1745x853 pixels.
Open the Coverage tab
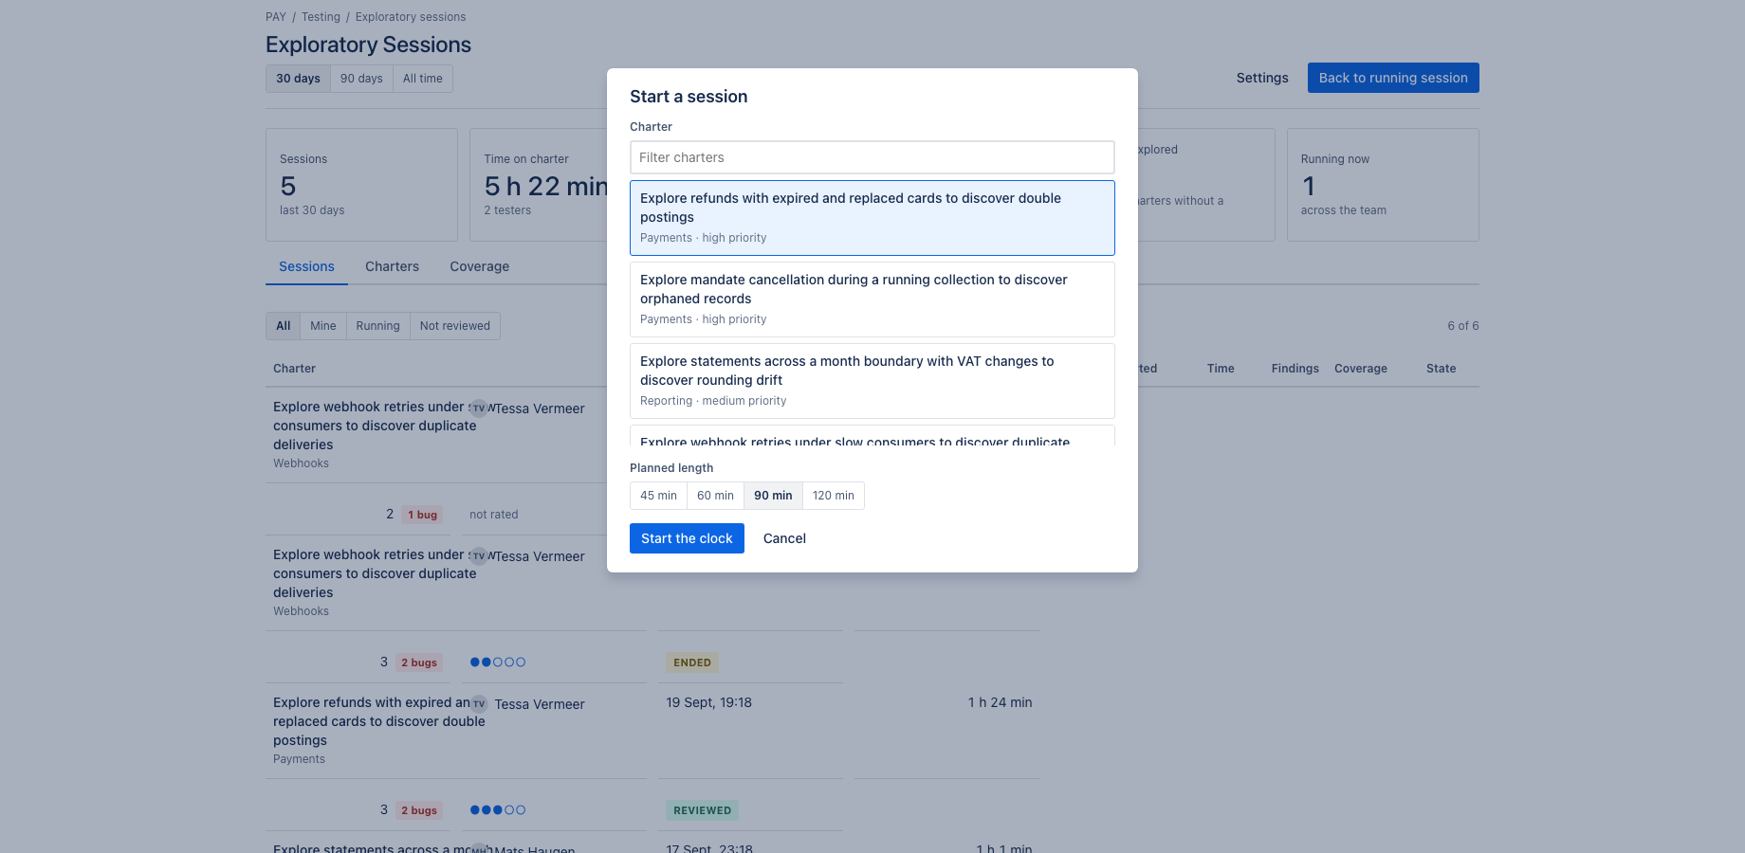(479, 266)
